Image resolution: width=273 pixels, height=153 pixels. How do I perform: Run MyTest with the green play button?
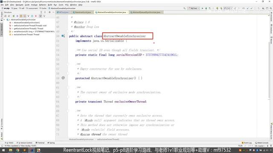(x=202, y=8)
